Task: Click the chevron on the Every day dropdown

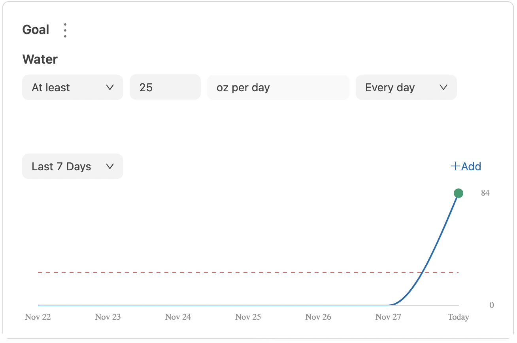Action: pos(443,87)
